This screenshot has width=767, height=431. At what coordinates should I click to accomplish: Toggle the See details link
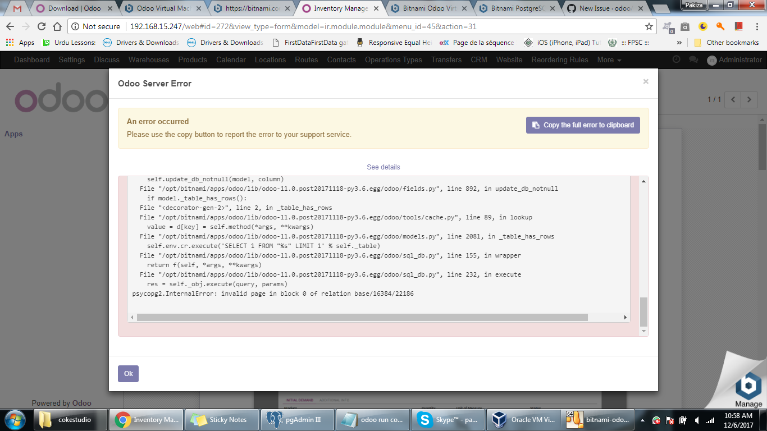tap(383, 167)
